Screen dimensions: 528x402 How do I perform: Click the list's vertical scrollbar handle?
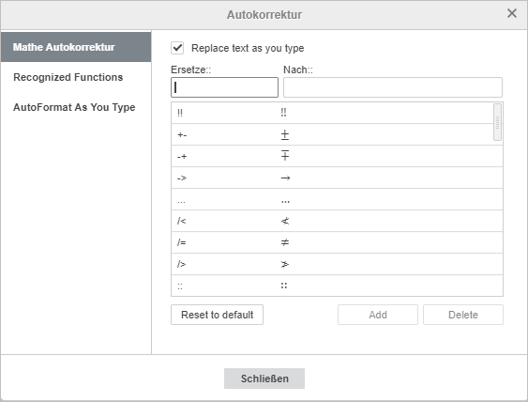[497, 122]
